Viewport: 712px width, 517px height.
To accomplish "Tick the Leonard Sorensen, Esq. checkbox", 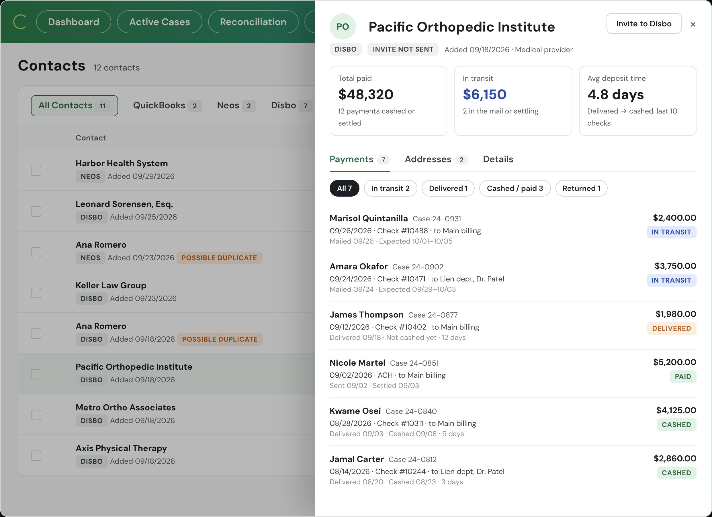I will 36,211.
